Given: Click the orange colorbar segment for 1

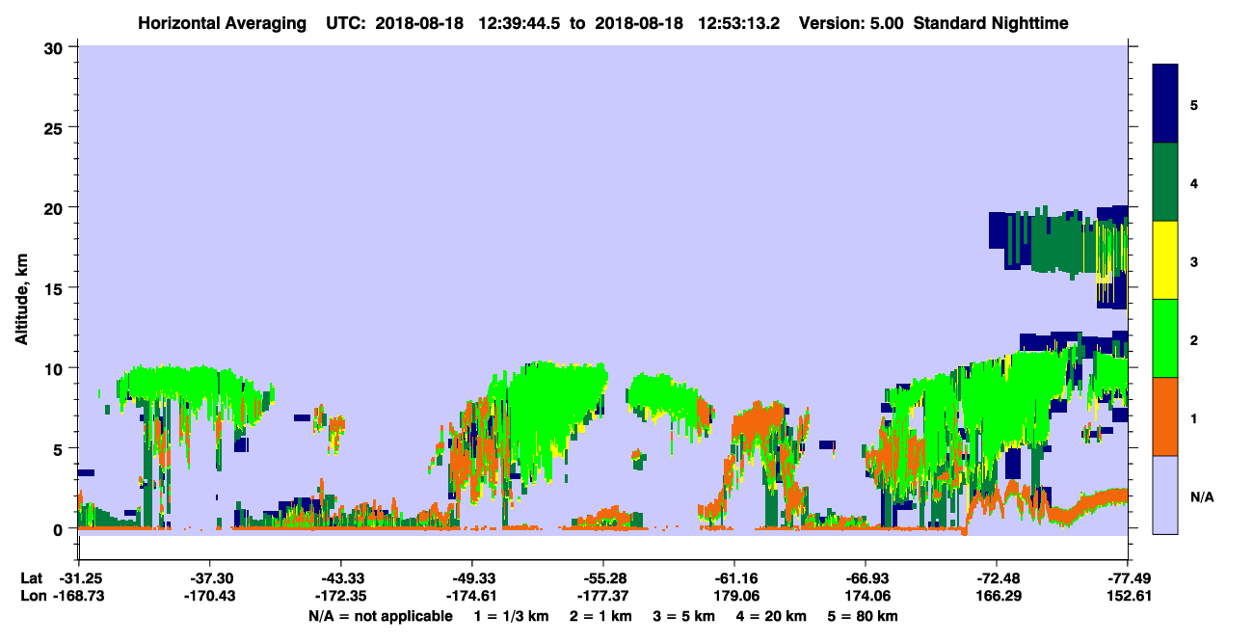Looking at the screenshot, I should (1165, 416).
